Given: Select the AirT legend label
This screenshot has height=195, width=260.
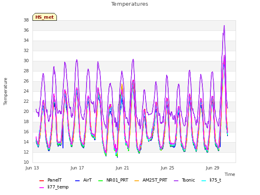Looking at the screenshot, I should (87, 180).
